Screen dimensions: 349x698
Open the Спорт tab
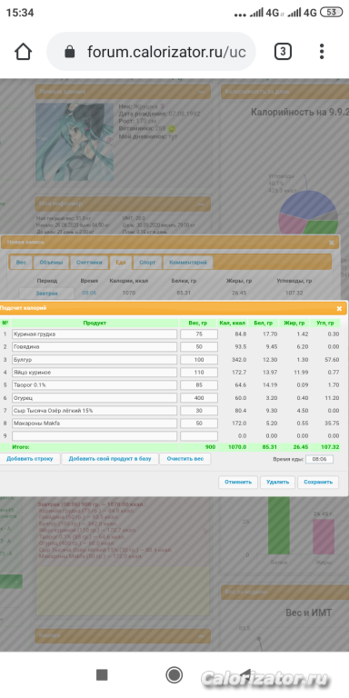(x=147, y=262)
